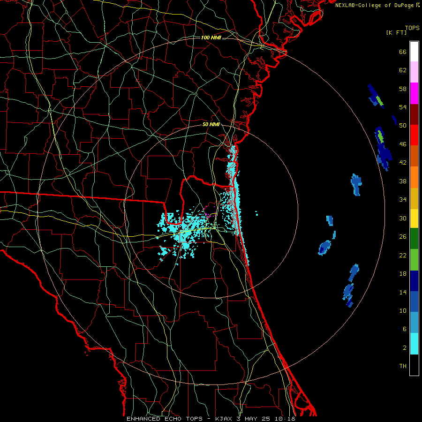Image resolution: width=422 pixels, height=422 pixels.
Task: Click the black TH legend swatch
Action: [x=414, y=365]
